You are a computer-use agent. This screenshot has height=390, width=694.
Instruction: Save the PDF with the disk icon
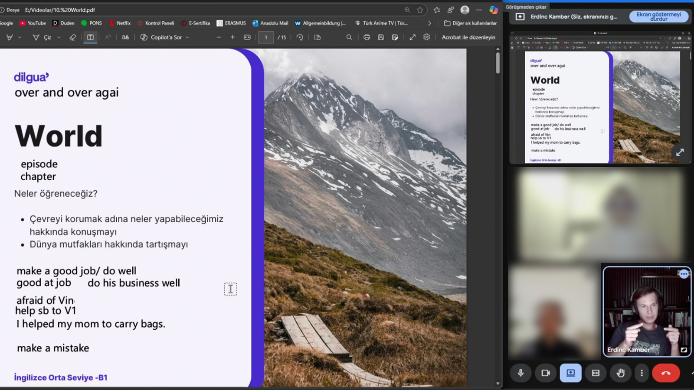(381, 37)
